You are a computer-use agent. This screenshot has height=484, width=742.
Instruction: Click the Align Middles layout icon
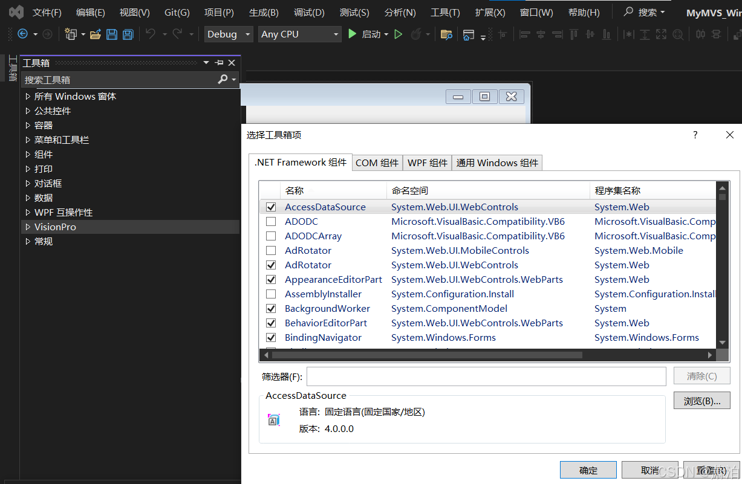[x=590, y=34]
